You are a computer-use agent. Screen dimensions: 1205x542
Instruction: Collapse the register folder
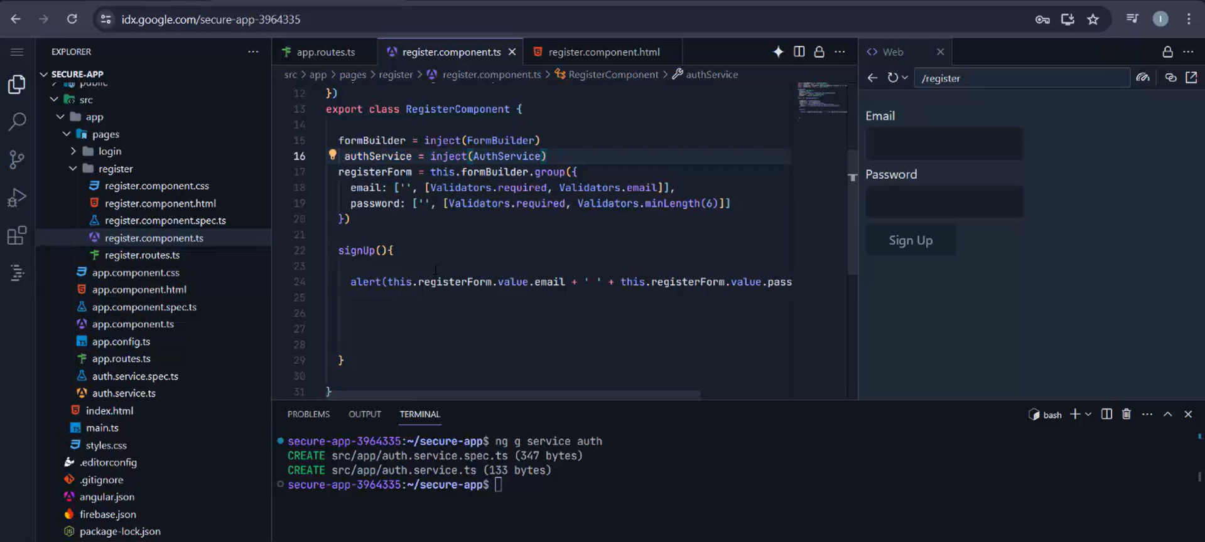pyautogui.click(x=116, y=169)
